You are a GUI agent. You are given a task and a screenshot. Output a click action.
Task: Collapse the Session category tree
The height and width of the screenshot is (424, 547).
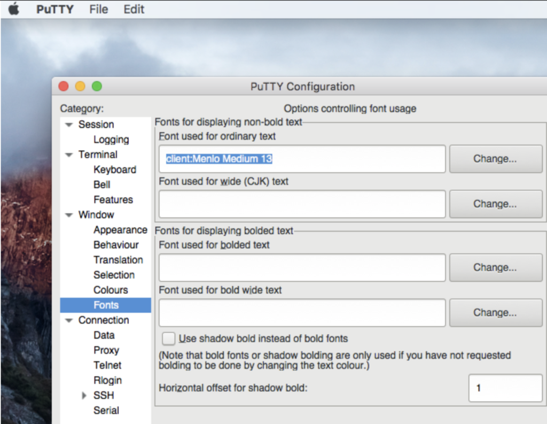pos(68,124)
